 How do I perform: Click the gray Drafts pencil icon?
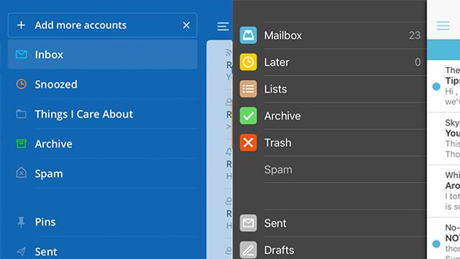248,250
